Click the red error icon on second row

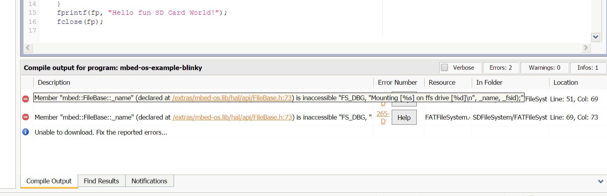[26, 117]
